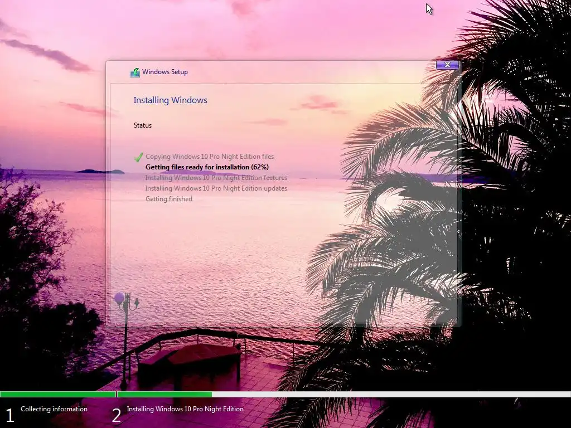Select Installing Windows 10 Pro Night Edition features
This screenshot has width=571, height=428.
tap(216, 178)
